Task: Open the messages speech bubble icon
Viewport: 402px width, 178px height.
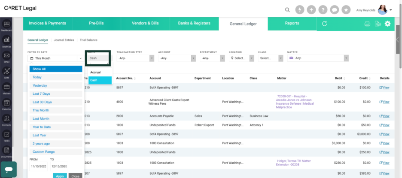Action: point(334,10)
